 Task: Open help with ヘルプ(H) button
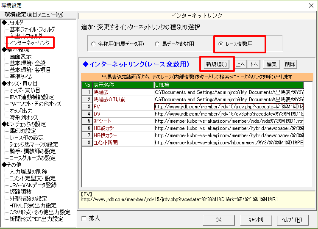click(293, 220)
